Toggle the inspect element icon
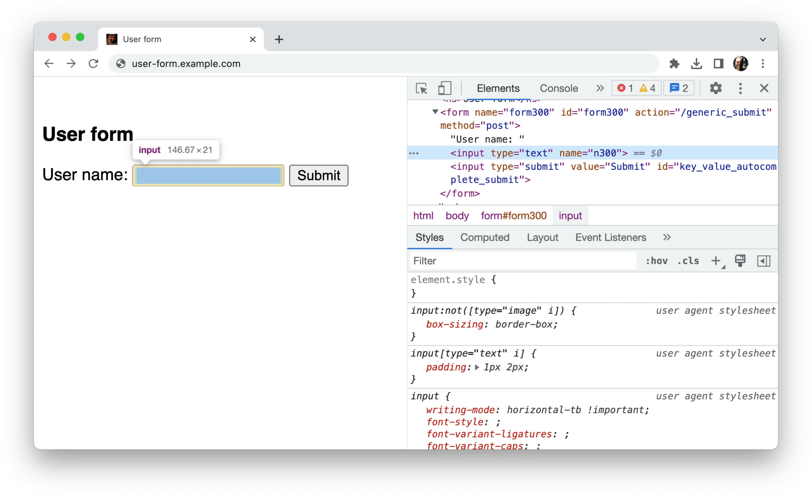This screenshot has width=812, height=496. click(x=422, y=89)
